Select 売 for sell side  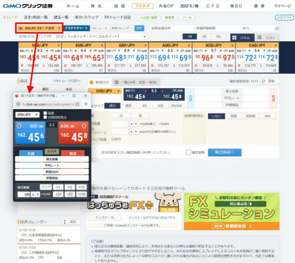click(x=121, y=116)
